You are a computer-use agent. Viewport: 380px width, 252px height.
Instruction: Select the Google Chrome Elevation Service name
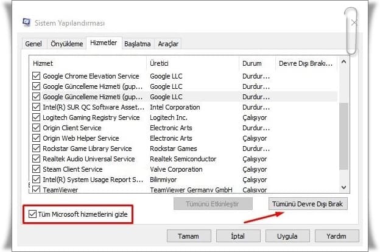[91, 76]
